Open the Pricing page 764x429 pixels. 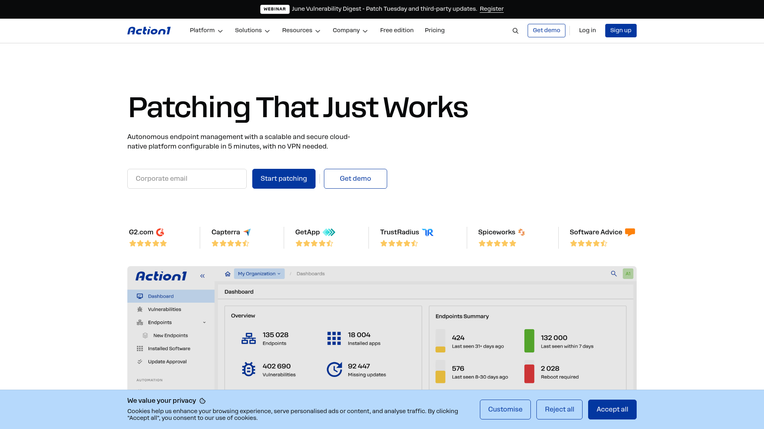[435, 31]
